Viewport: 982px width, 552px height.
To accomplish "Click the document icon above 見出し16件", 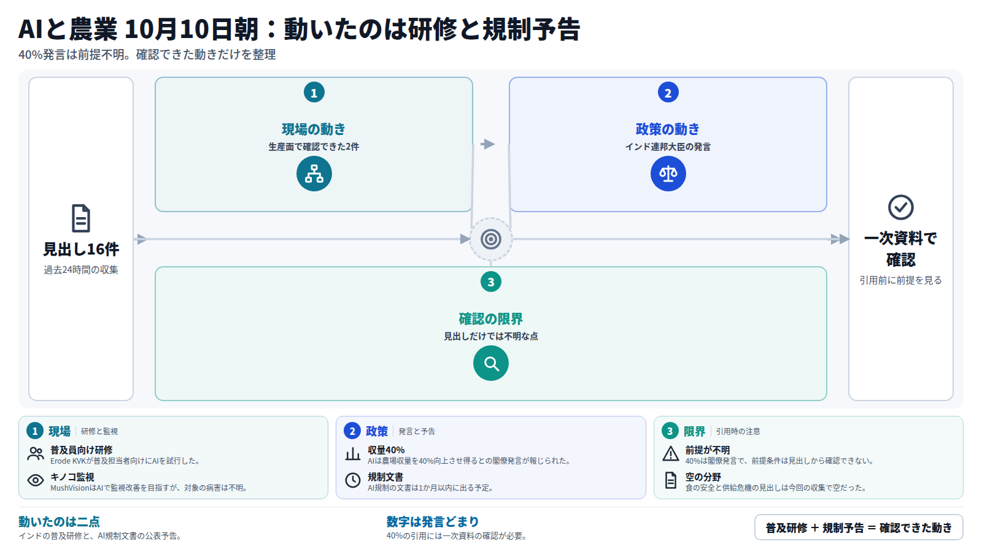I will click(x=81, y=218).
